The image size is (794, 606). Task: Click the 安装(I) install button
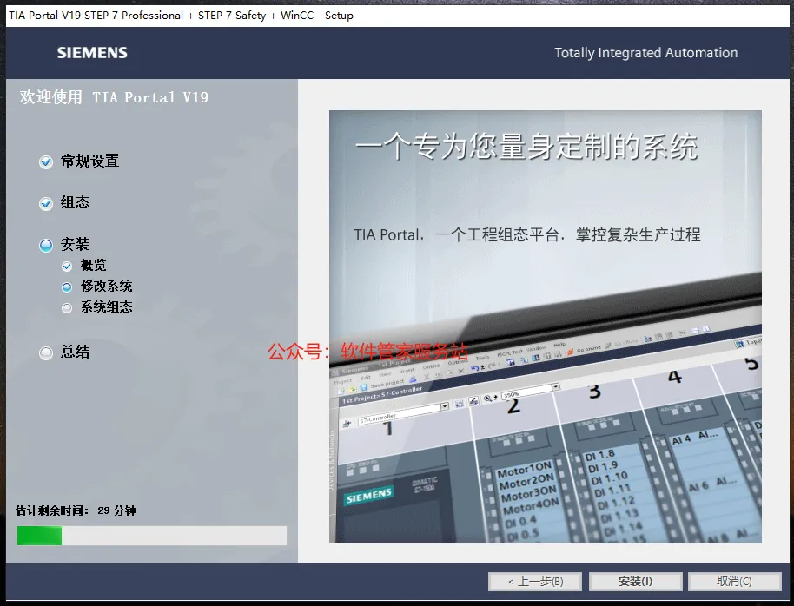pos(636,581)
